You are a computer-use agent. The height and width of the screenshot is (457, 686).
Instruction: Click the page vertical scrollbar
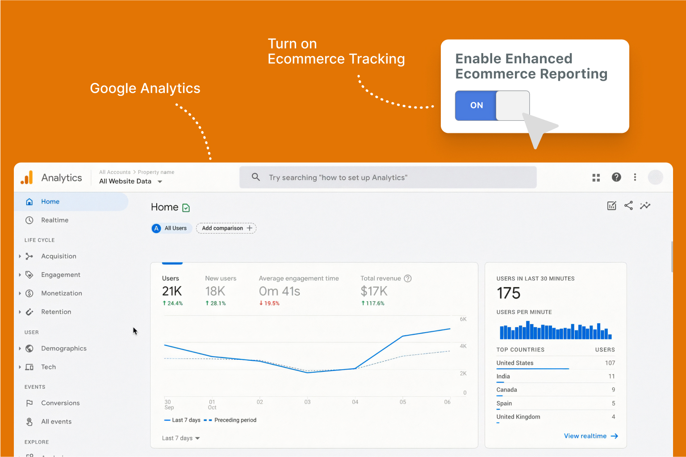pos(672,257)
